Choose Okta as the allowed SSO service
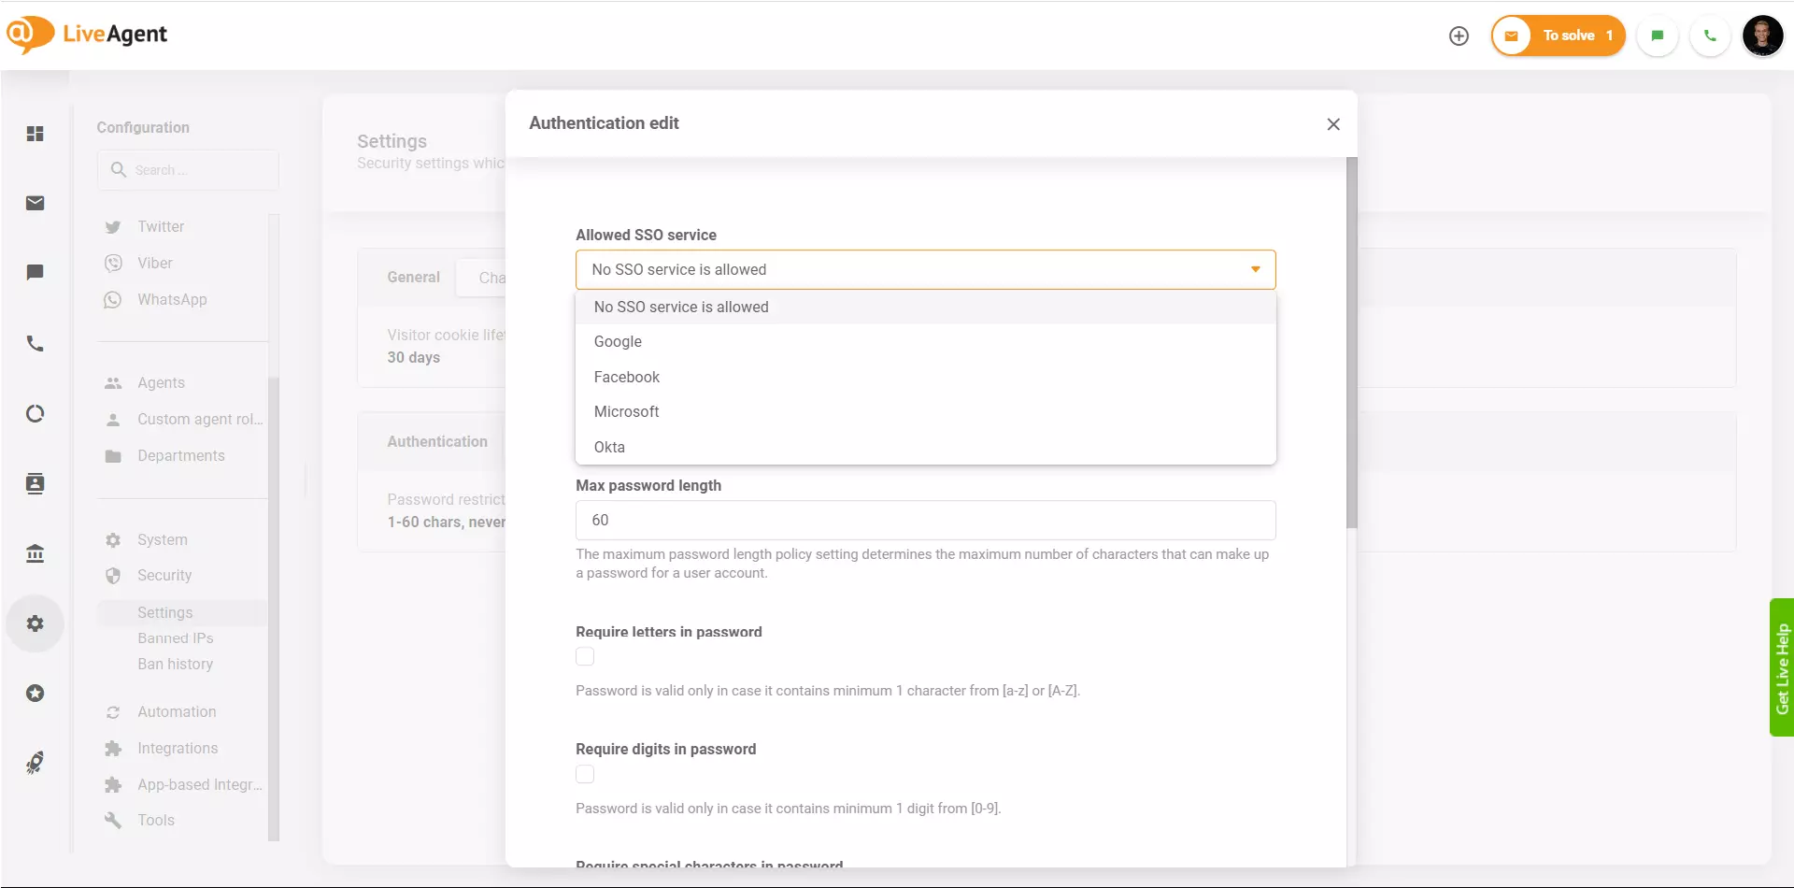Image resolution: width=1794 pixels, height=888 pixels. click(x=609, y=447)
